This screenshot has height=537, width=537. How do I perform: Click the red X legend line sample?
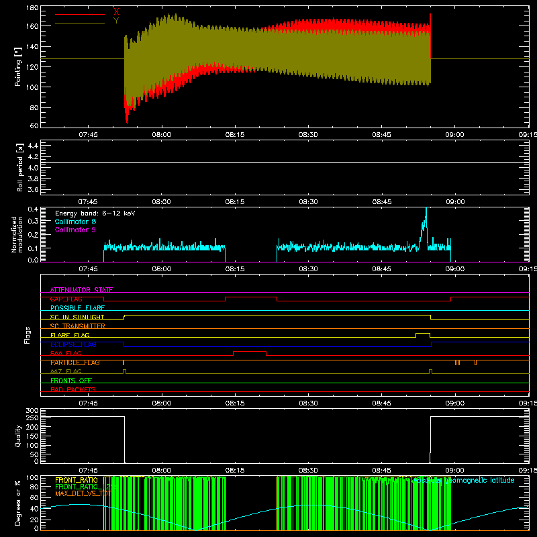[80, 14]
